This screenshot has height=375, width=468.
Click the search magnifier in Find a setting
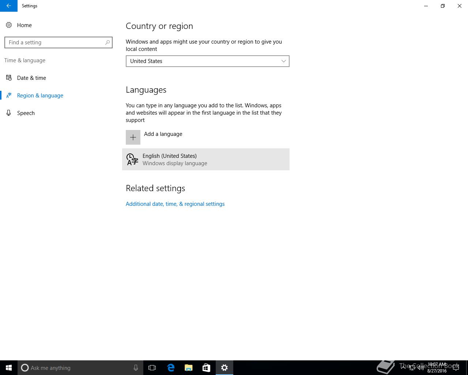point(107,42)
